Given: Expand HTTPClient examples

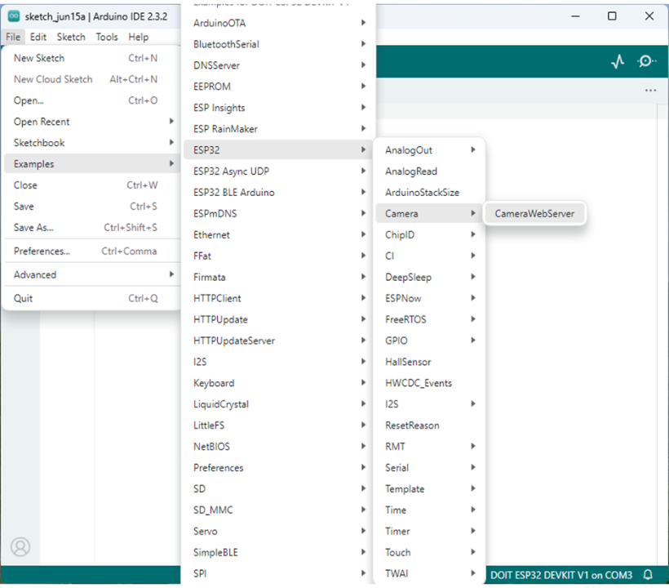Looking at the screenshot, I should (x=278, y=298).
